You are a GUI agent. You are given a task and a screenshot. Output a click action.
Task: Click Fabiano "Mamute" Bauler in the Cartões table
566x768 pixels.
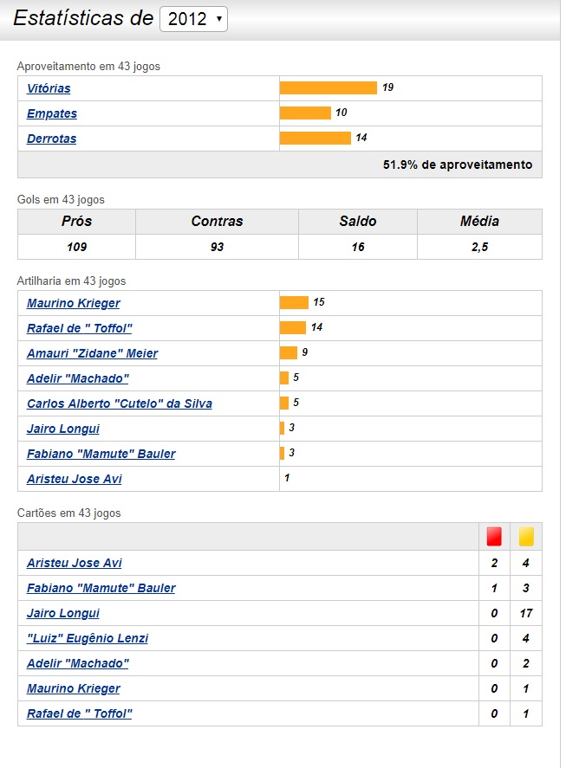pyautogui.click(x=101, y=588)
